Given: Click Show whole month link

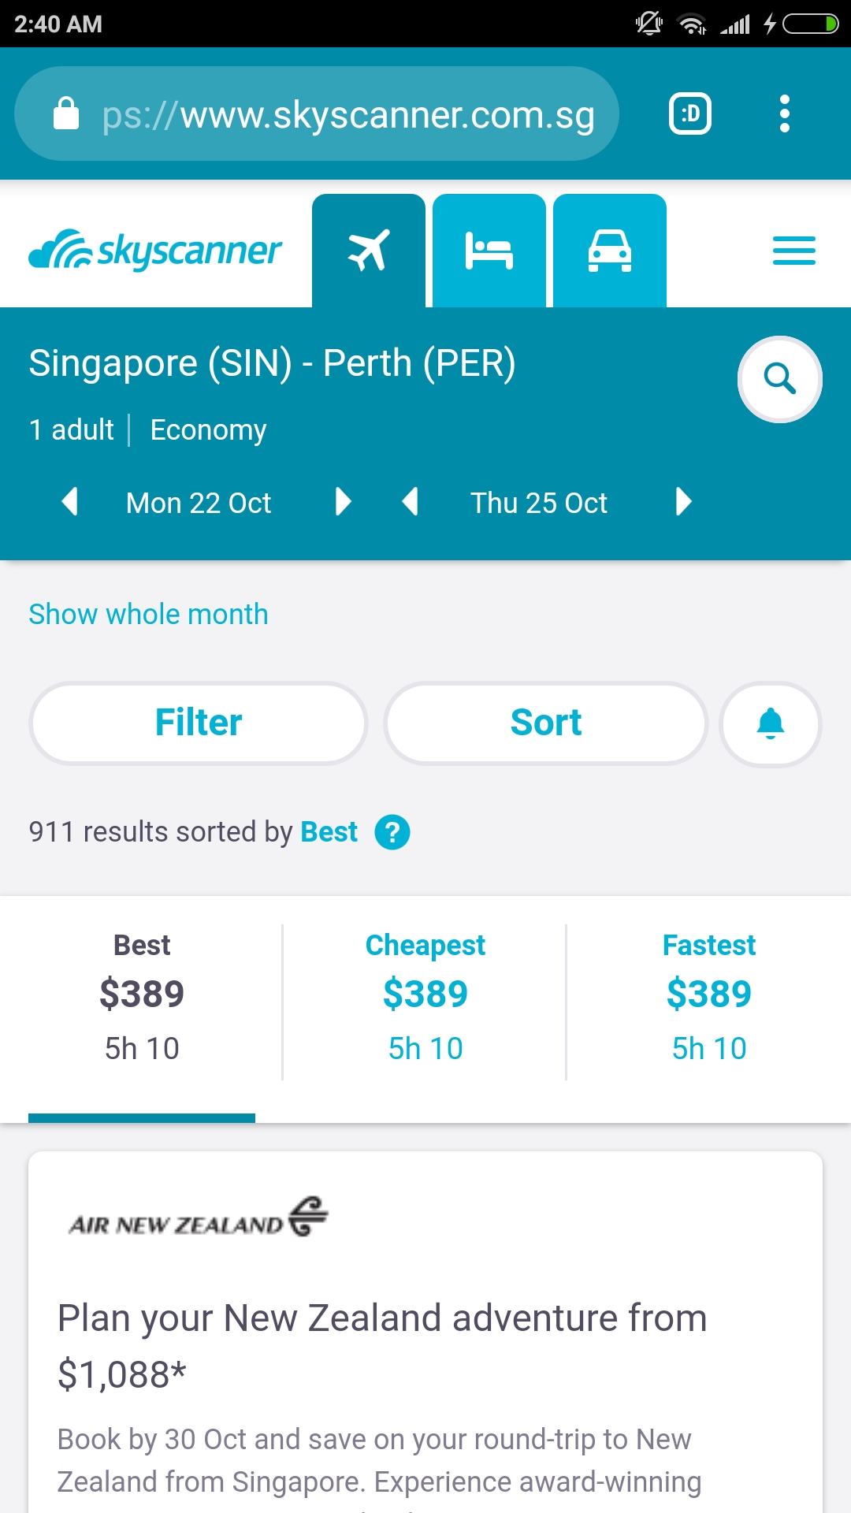Looking at the screenshot, I should (148, 614).
